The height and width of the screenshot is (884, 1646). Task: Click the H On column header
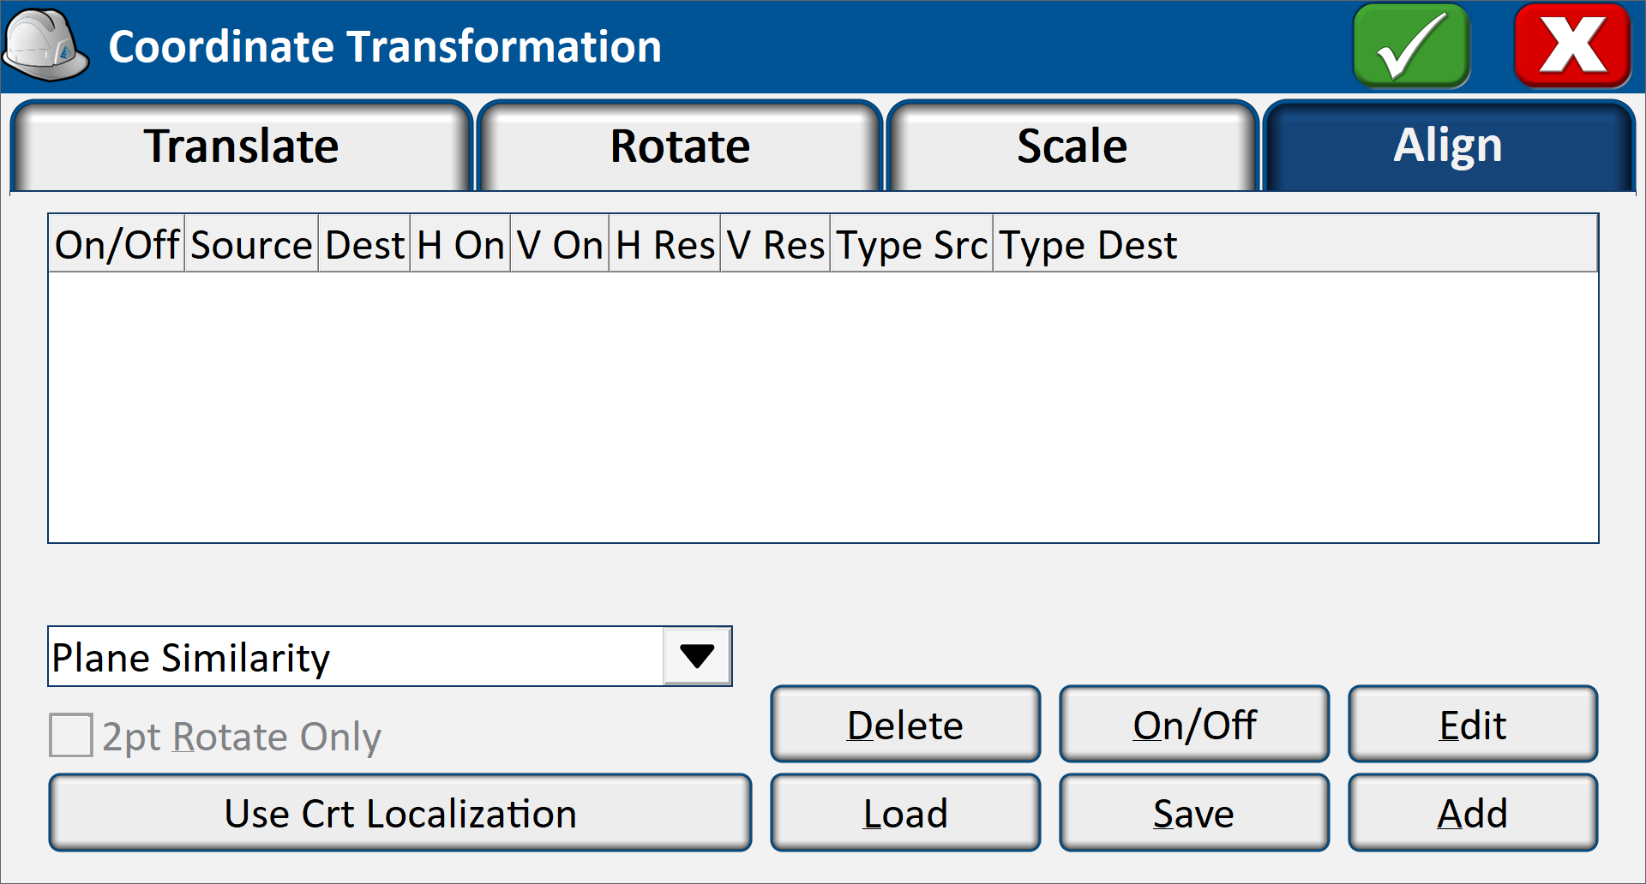(x=460, y=245)
